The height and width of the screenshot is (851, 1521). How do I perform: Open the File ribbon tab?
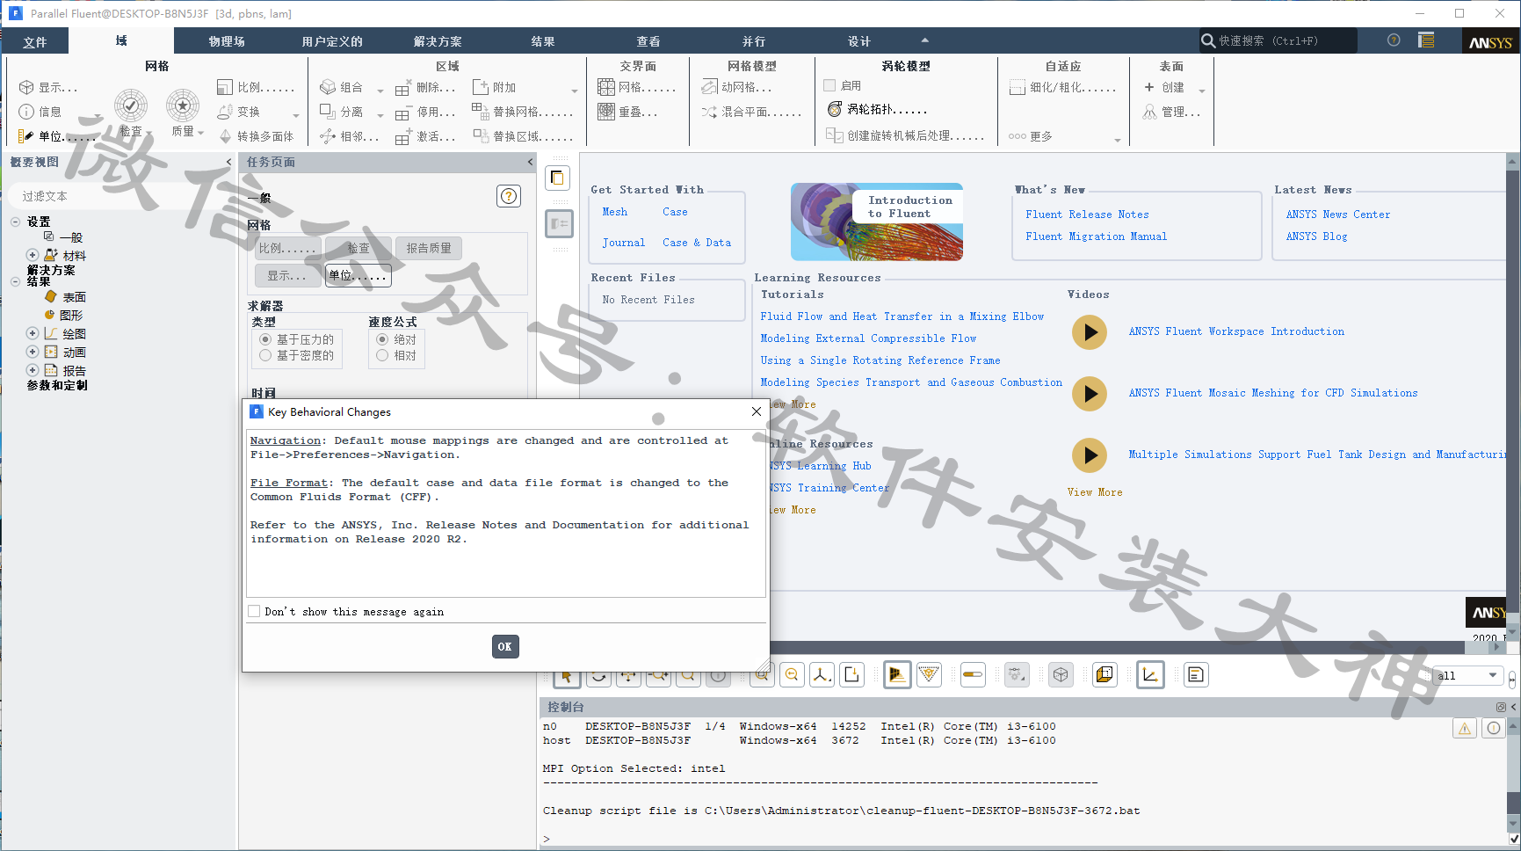35,41
